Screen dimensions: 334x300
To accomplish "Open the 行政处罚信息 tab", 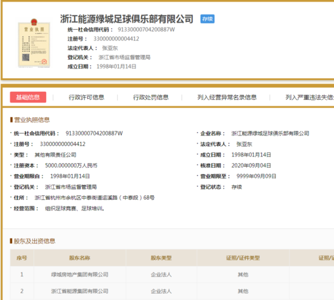I will (150, 97).
